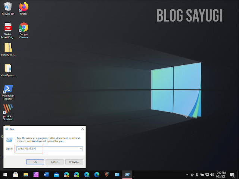Open the Action Center notifications icon
The width and height of the screenshot is (239, 179).
pyautogui.click(x=232, y=175)
